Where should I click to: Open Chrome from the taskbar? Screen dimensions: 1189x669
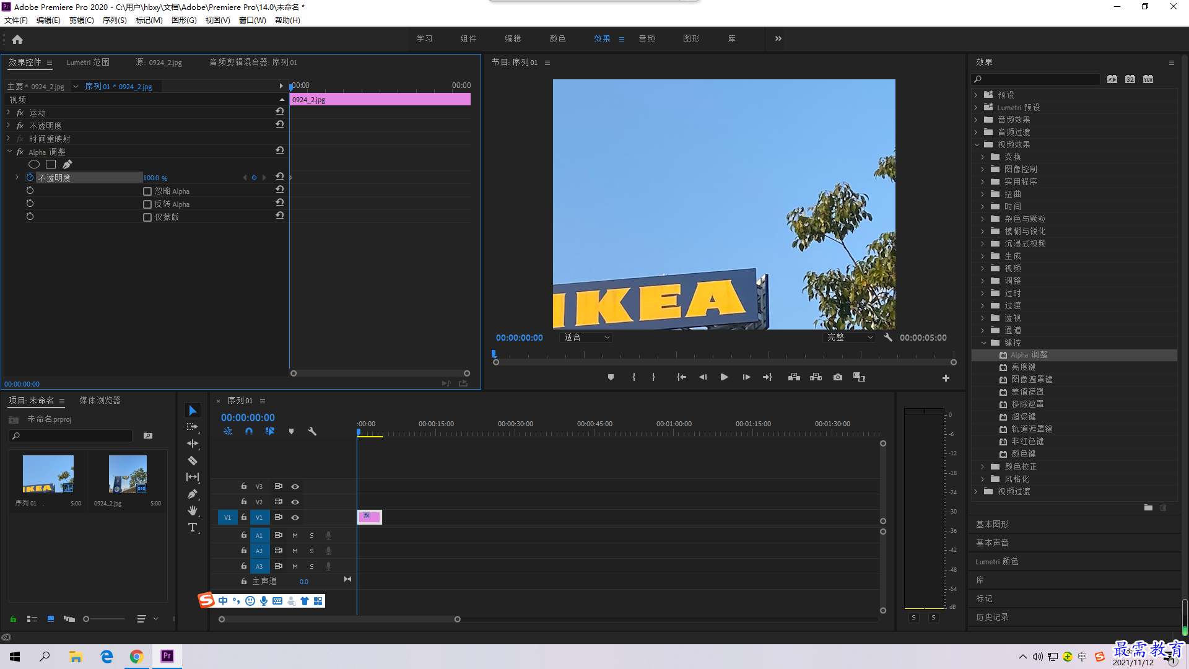click(x=136, y=657)
